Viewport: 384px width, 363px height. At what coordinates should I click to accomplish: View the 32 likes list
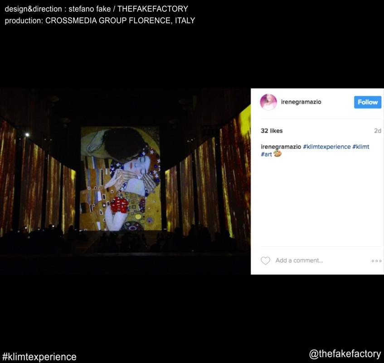tap(272, 131)
